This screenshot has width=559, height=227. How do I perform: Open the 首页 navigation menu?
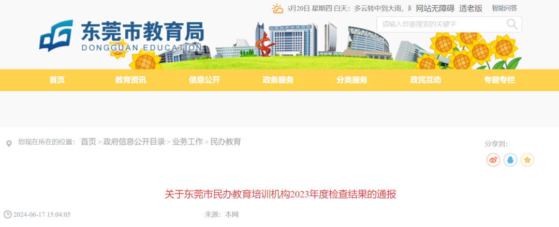[x=57, y=80]
